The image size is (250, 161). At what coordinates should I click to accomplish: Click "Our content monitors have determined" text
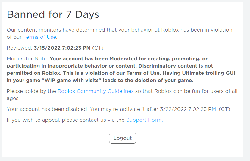click(51, 30)
